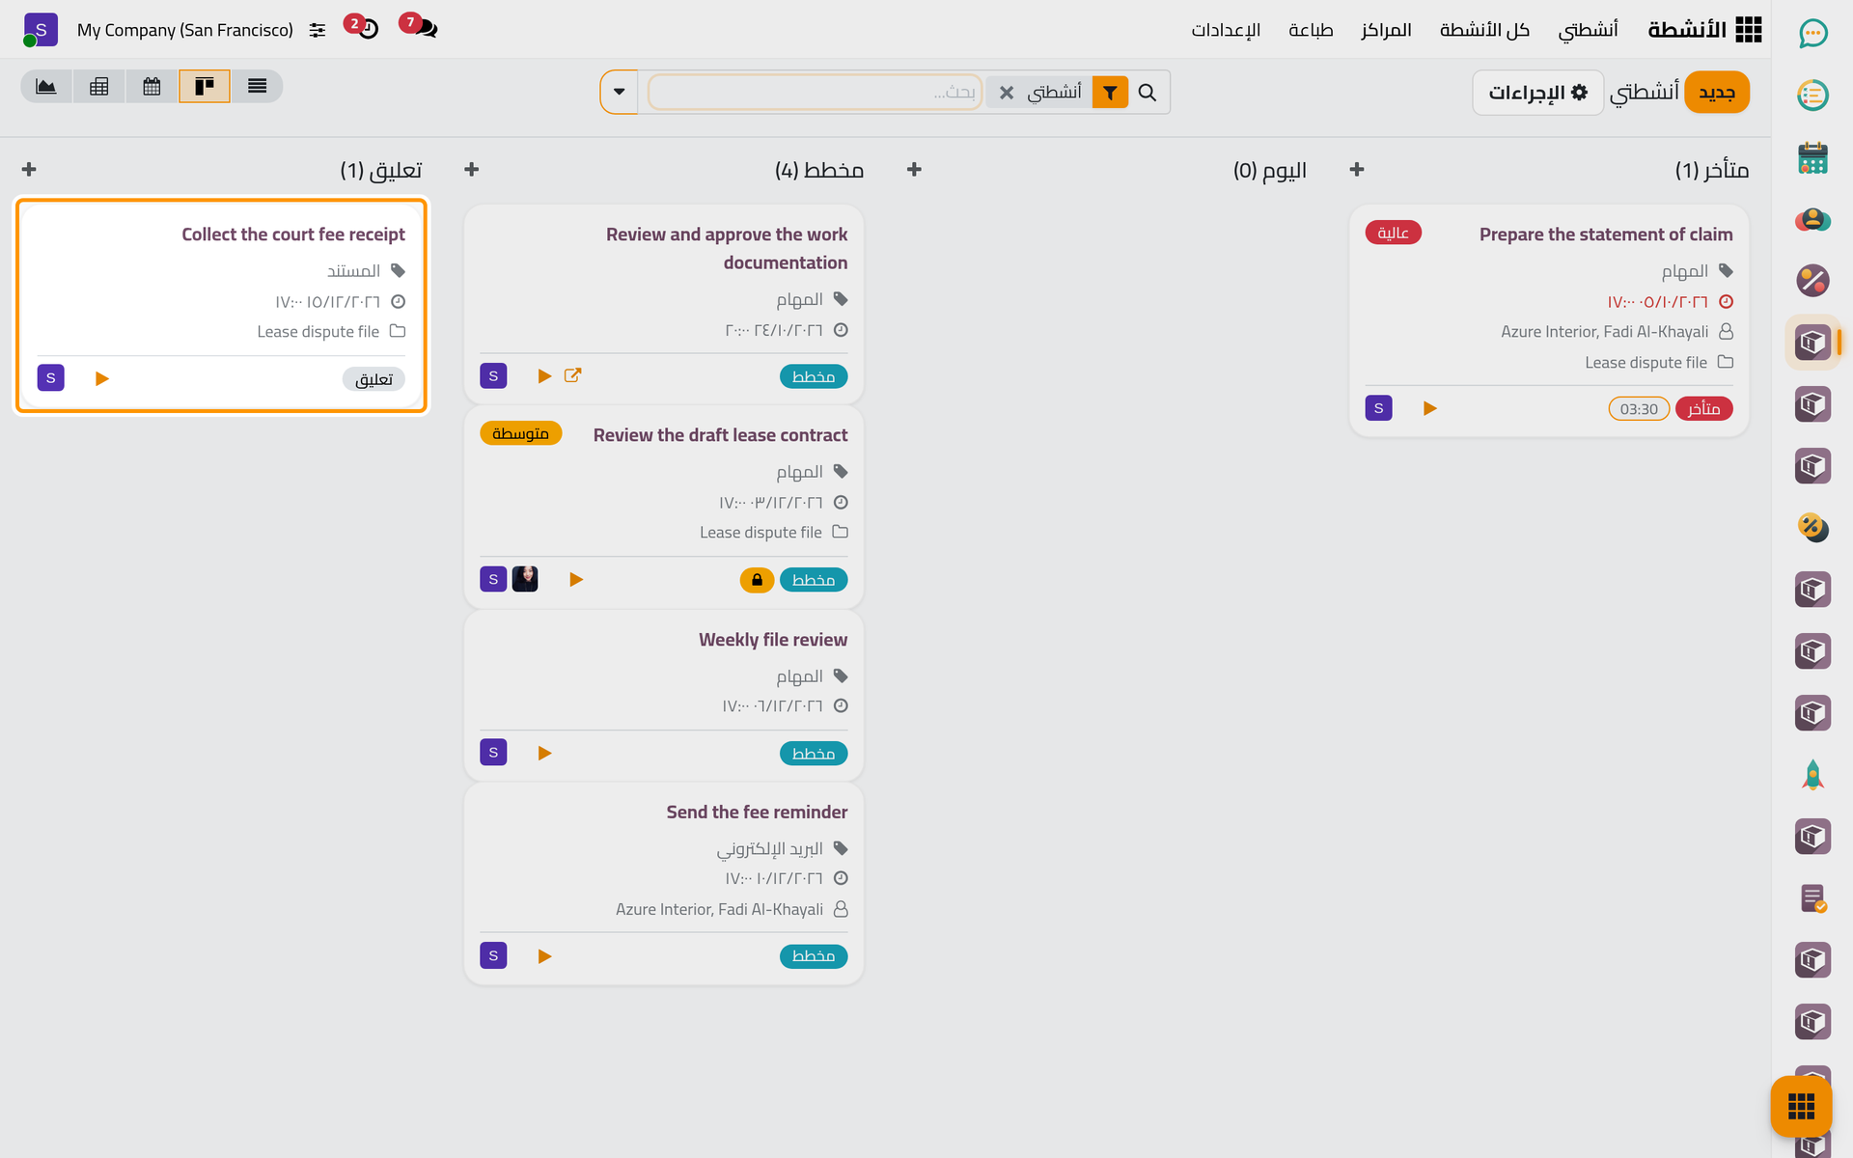Open company switcher settings icon
The width and height of the screenshot is (1853, 1158).
318,30
